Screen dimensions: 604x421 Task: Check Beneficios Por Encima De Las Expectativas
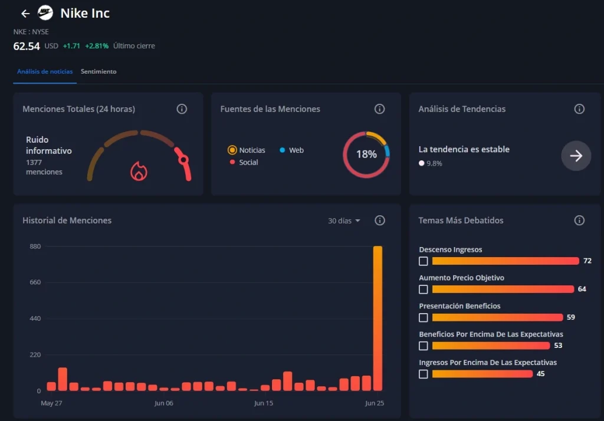tap(424, 346)
